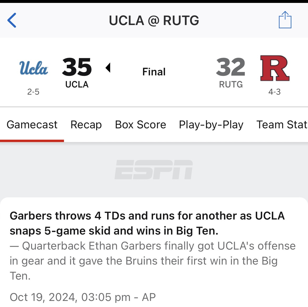The height and width of the screenshot is (307, 308).
Task: Tap the blue back arrow
Action: [12, 20]
